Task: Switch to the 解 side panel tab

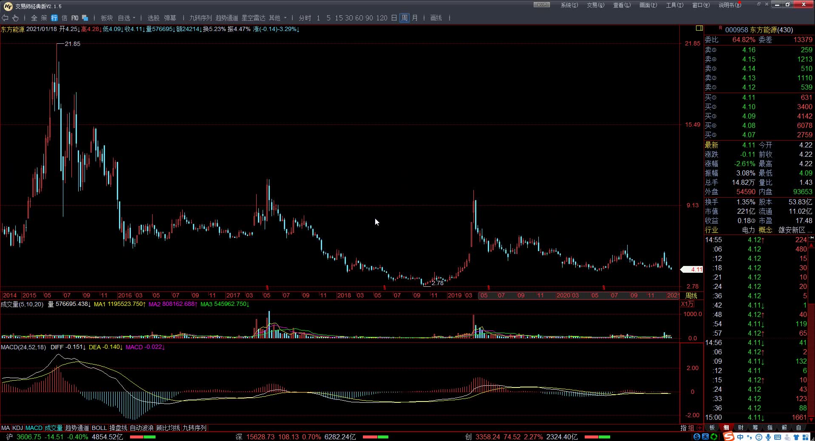Action: (784, 428)
